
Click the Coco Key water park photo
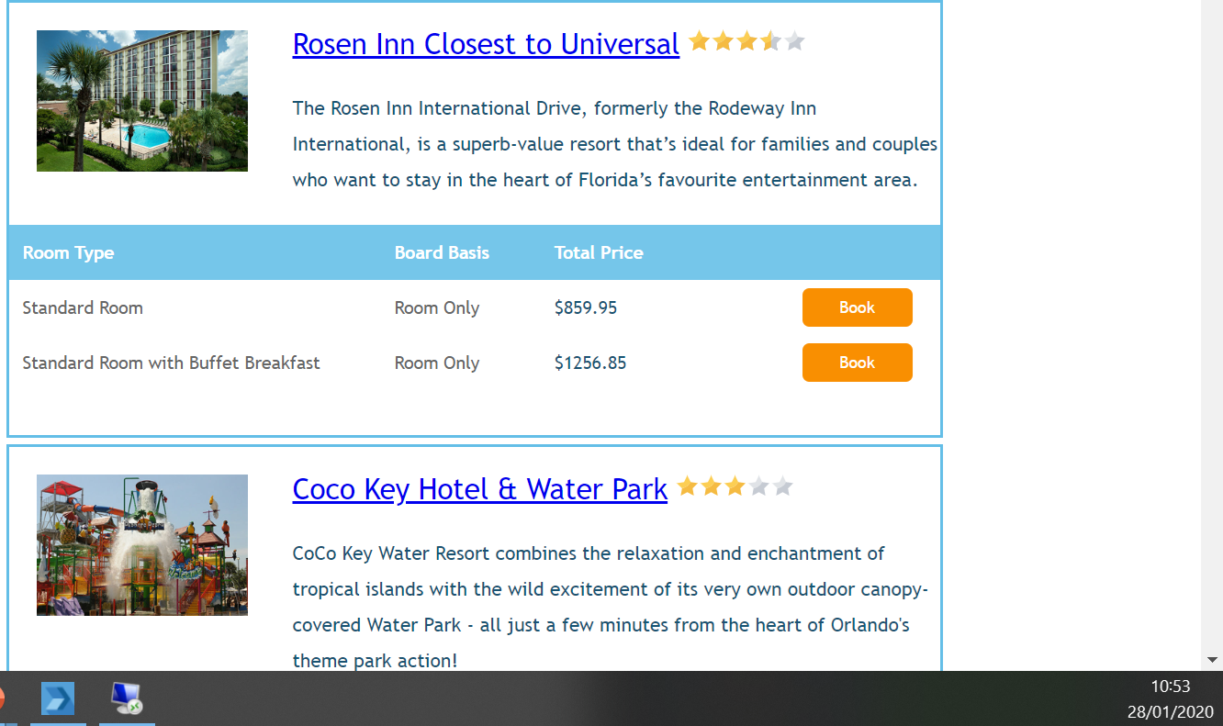point(142,545)
